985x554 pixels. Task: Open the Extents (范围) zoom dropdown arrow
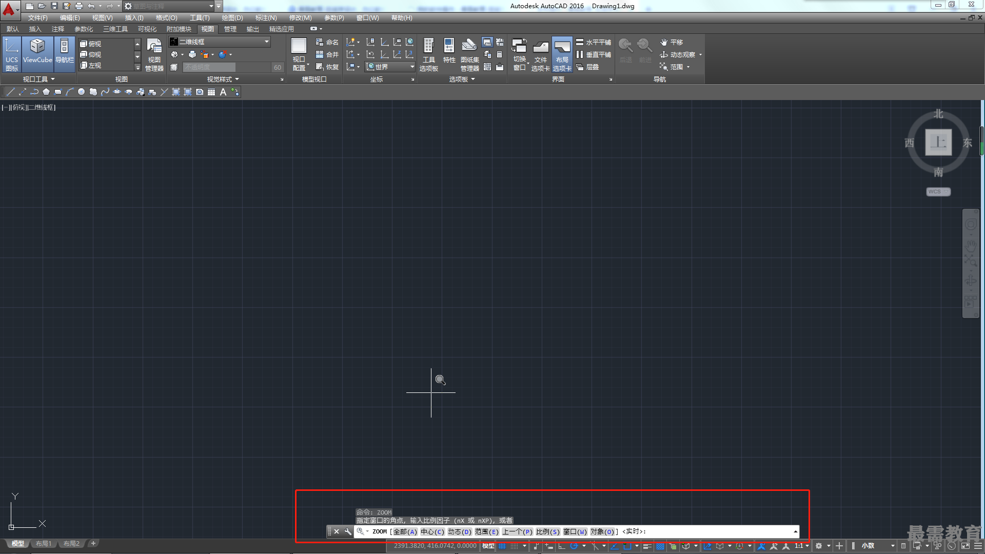(x=688, y=67)
